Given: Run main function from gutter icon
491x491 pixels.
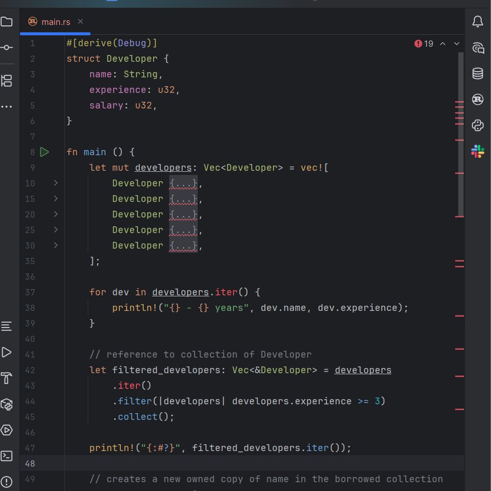Looking at the screenshot, I should pos(45,152).
